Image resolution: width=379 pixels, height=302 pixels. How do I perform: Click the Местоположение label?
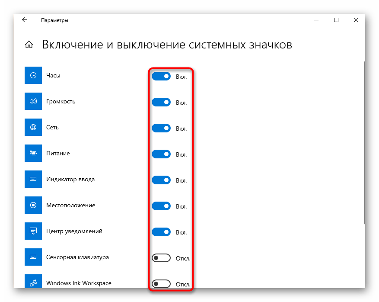70,205
